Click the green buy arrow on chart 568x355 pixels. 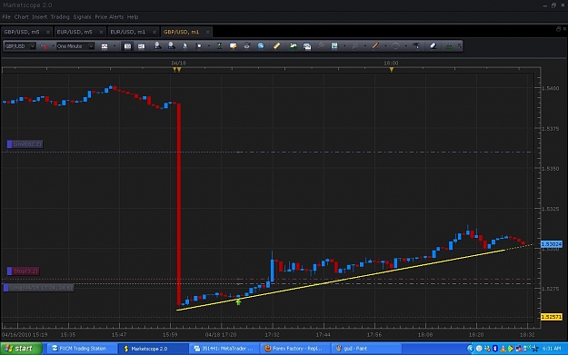(238, 301)
